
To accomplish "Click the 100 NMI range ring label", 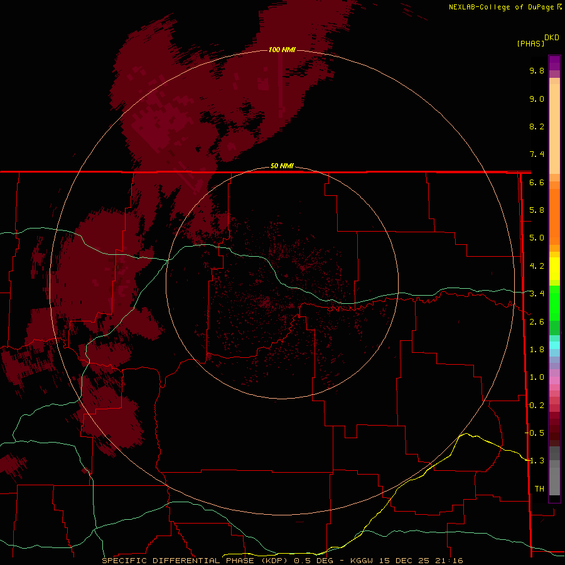I will tap(282, 50).
